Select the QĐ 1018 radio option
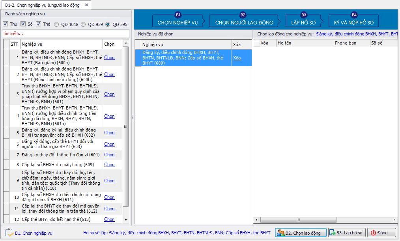 pos(56,24)
